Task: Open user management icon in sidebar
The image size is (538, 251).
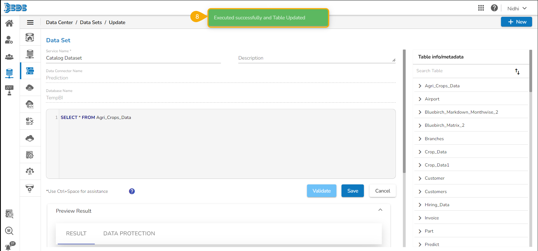Action: tap(9, 40)
